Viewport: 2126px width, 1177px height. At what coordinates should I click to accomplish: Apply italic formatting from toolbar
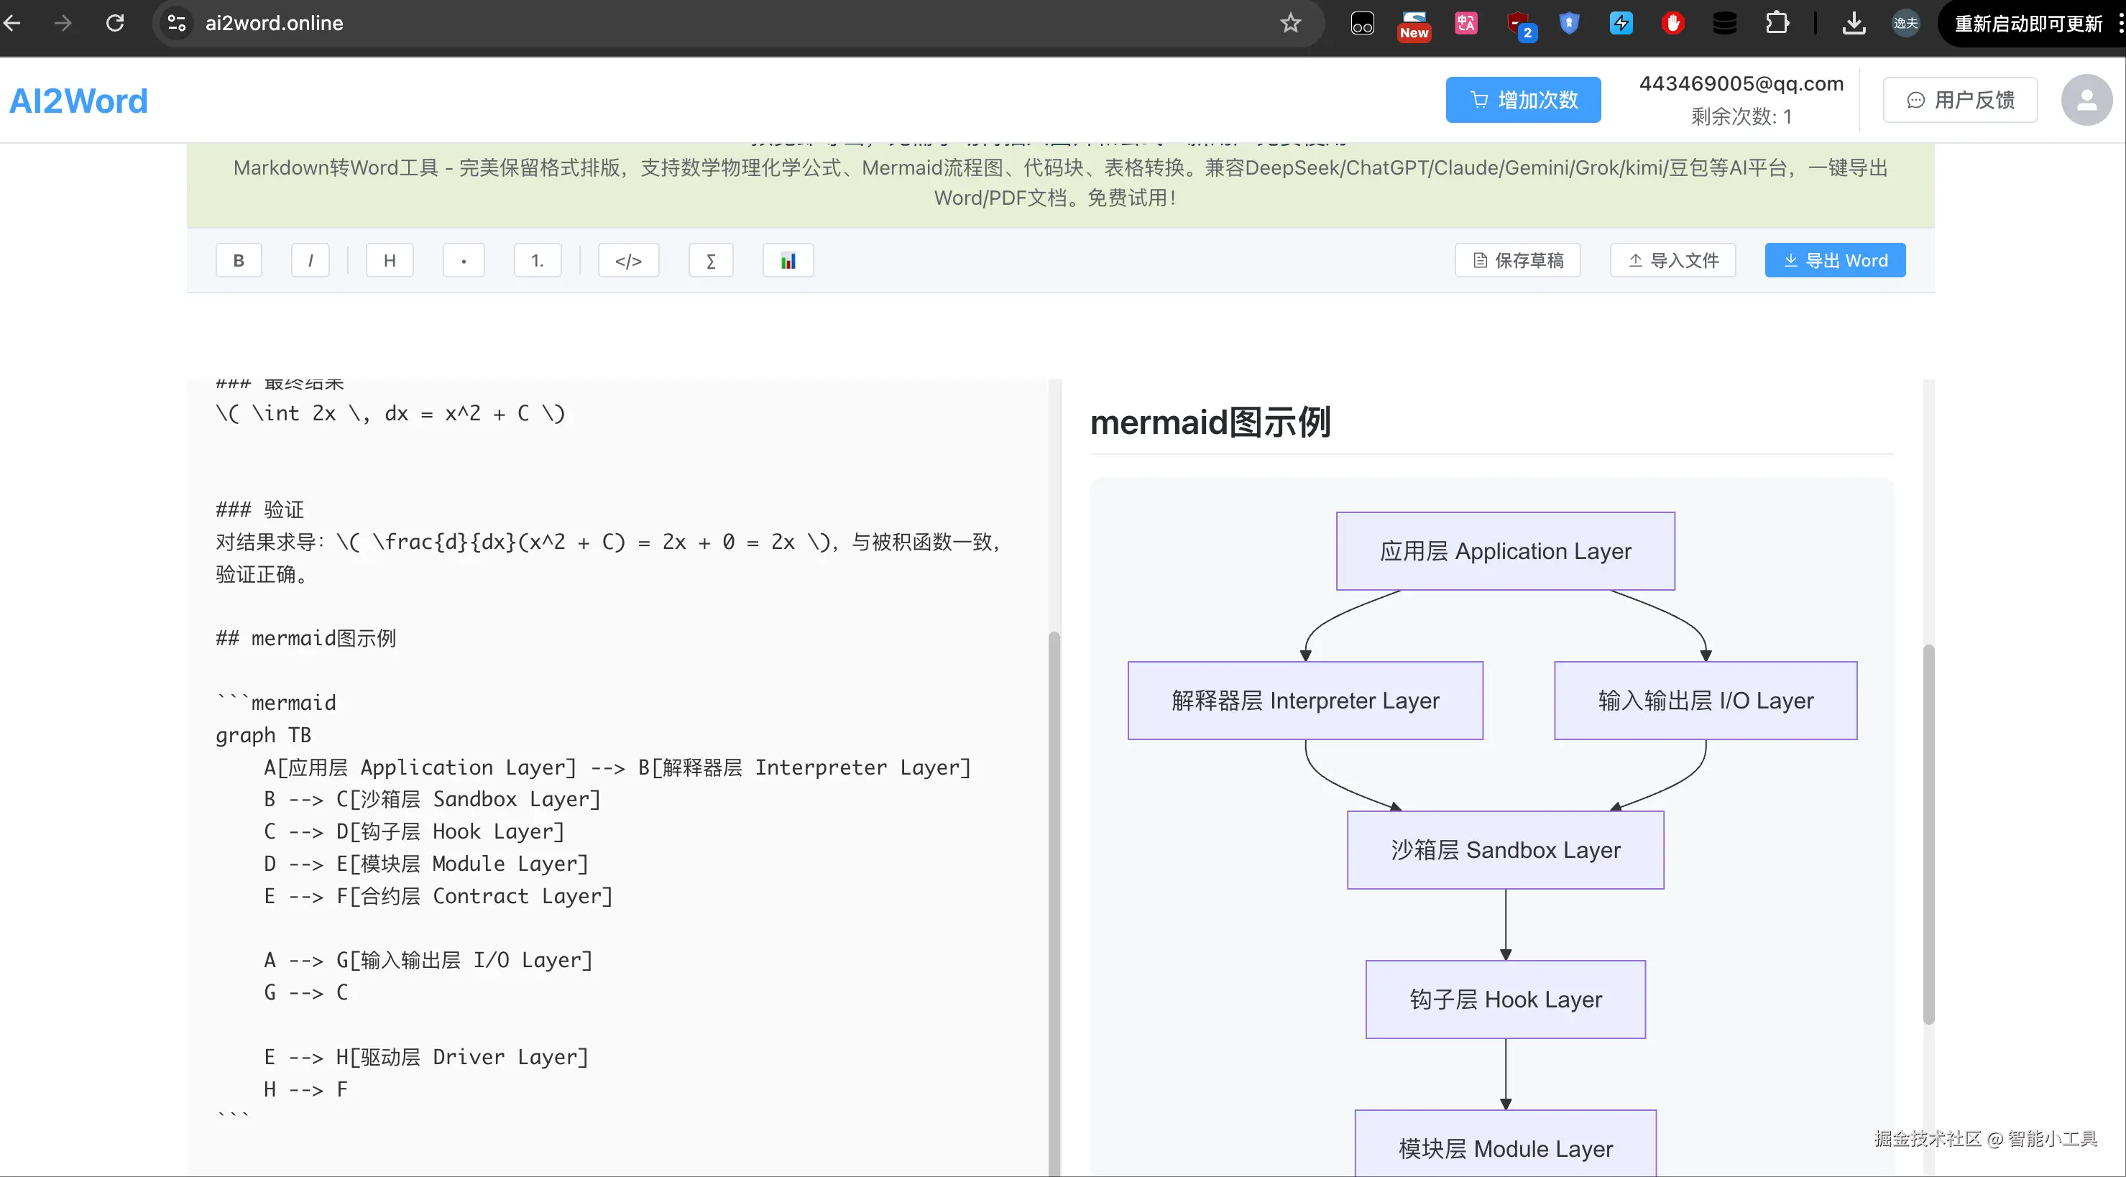point(310,261)
